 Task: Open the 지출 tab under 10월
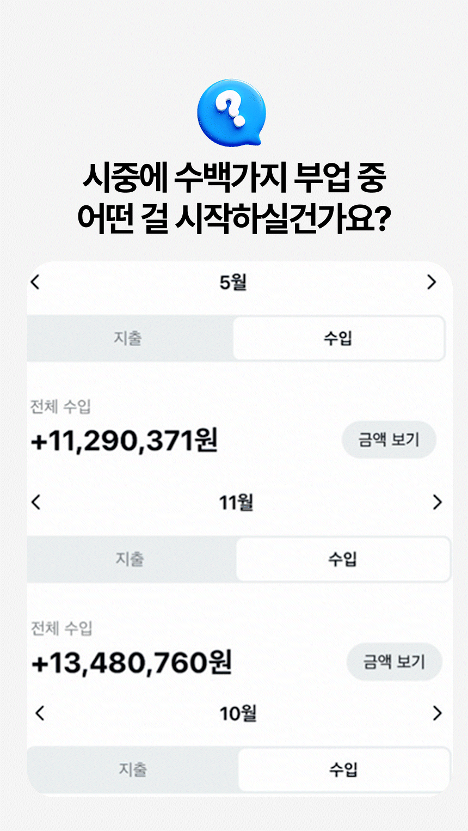click(133, 769)
